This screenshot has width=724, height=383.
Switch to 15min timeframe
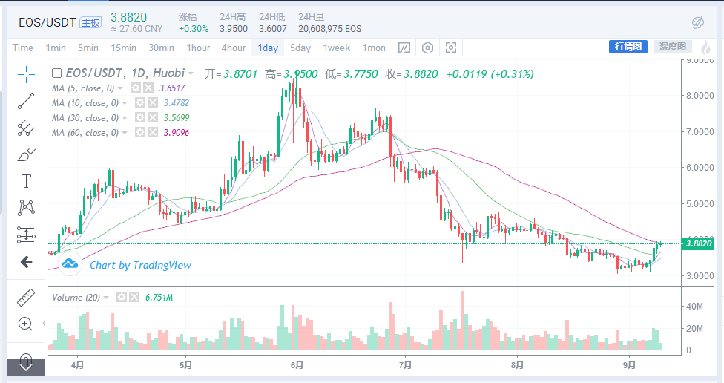coord(123,48)
